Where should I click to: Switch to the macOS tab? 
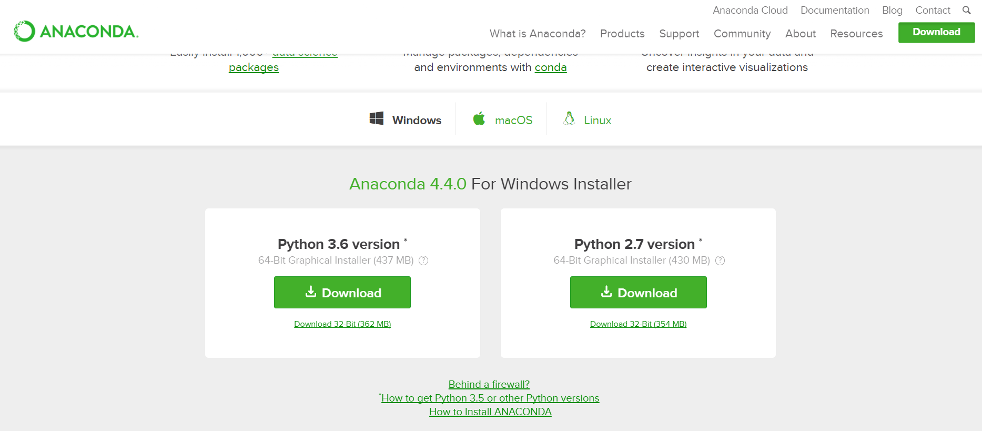pos(513,121)
